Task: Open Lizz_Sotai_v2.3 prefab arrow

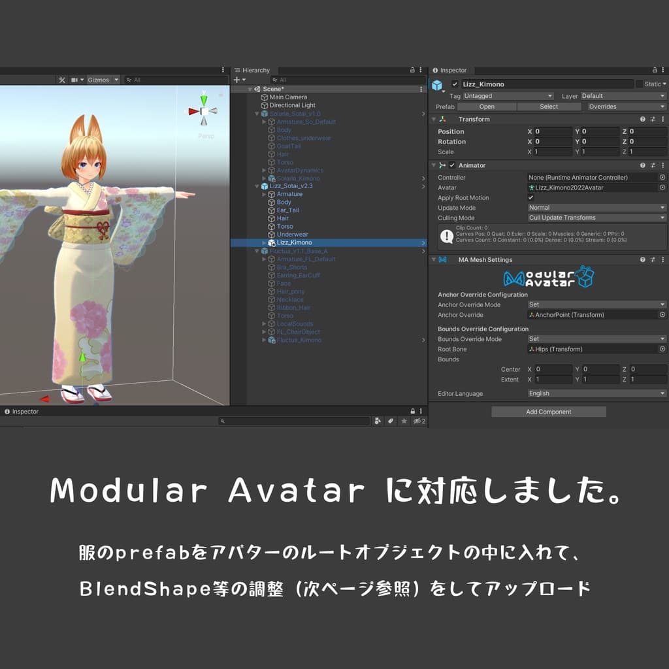Action: [x=423, y=186]
